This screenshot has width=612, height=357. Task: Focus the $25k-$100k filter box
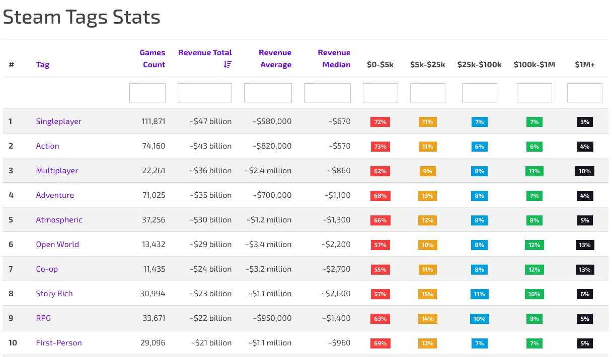[x=480, y=93]
